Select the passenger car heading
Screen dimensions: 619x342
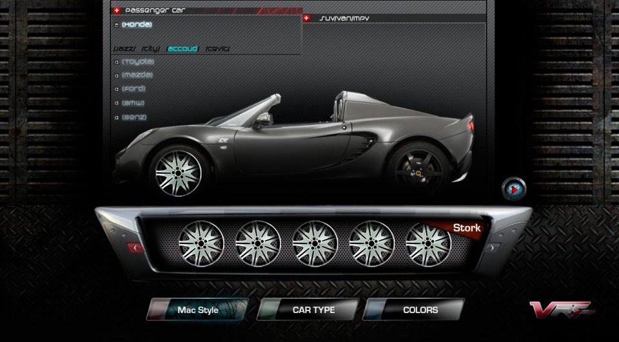pyautogui.click(x=155, y=11)
